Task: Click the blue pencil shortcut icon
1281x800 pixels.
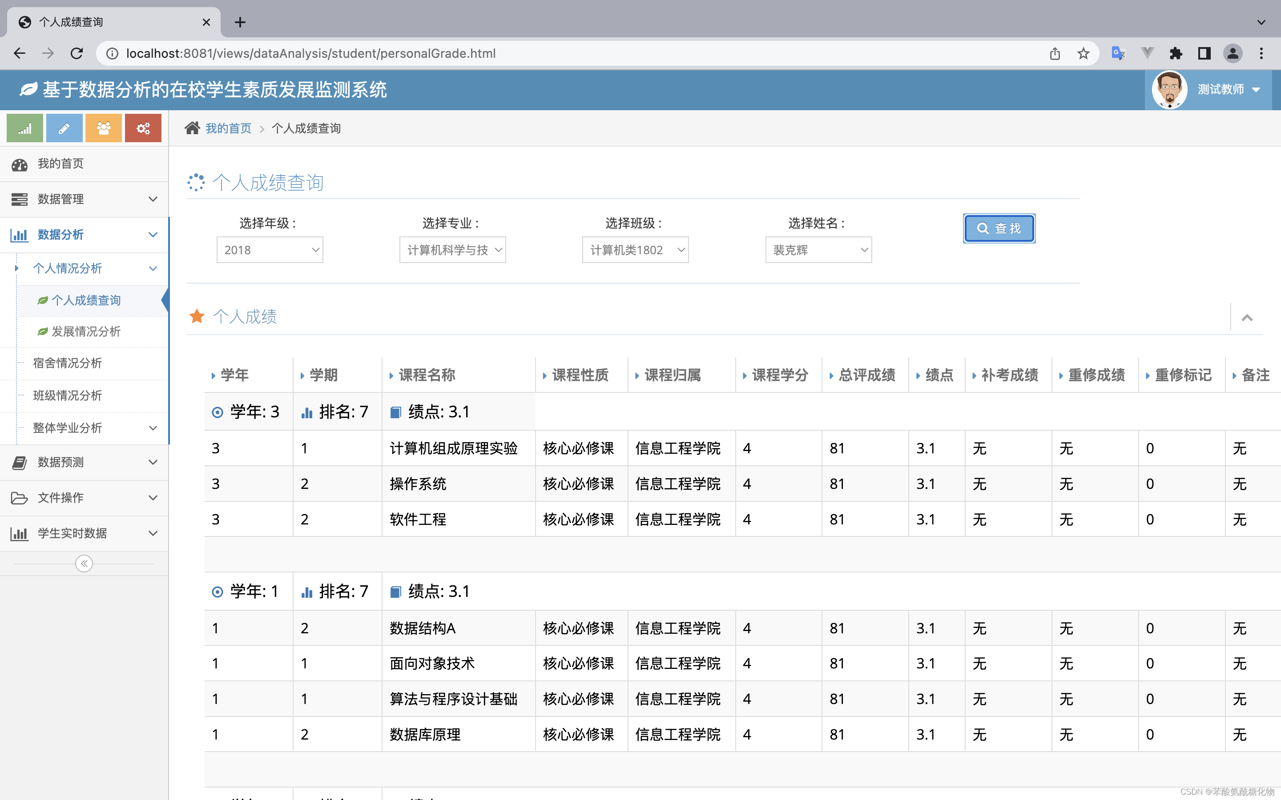Action: (x=64, y=128)
